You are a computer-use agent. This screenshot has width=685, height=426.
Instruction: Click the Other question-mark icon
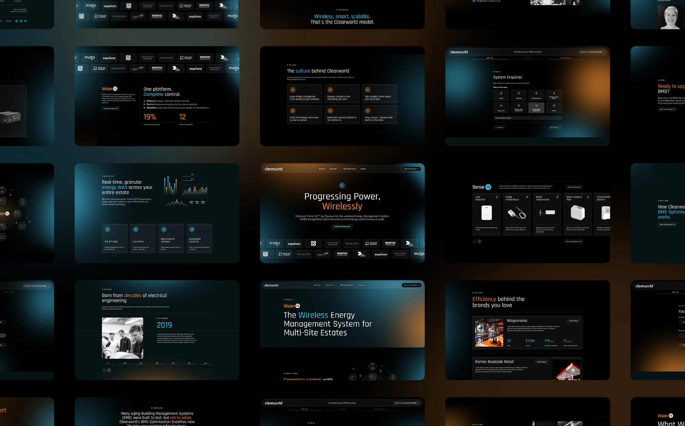(x=554, y=106)
